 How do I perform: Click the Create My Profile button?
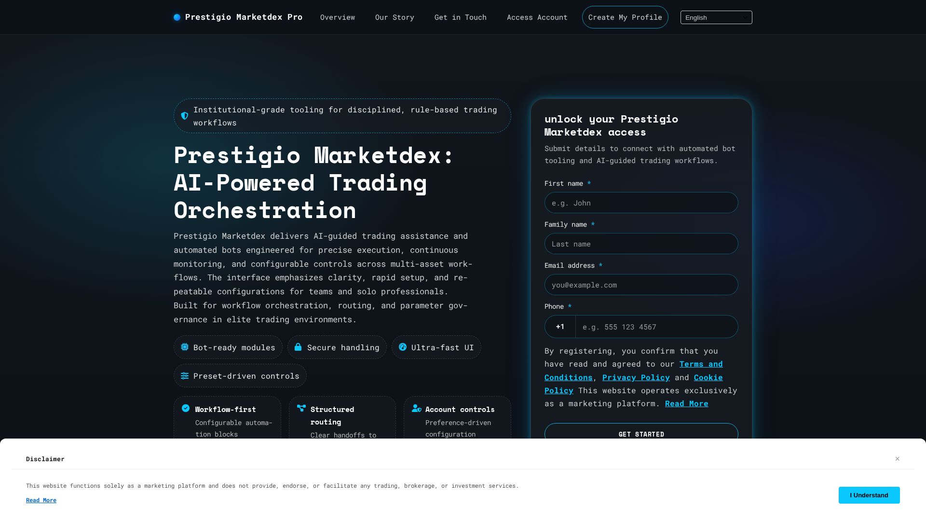pyautogui.click(x=625, y=17)
